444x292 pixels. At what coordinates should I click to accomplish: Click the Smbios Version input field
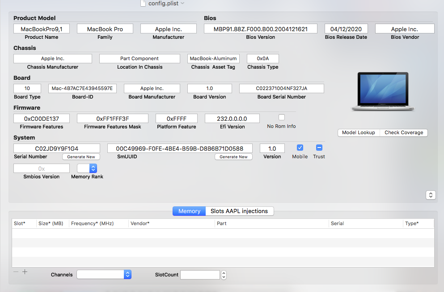(42, 169)
